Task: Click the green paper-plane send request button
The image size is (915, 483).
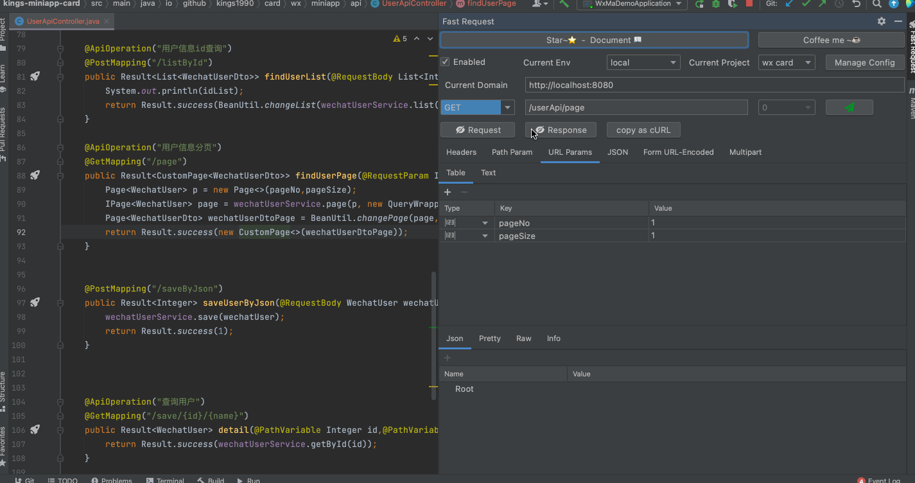Action: pos(849,107)
